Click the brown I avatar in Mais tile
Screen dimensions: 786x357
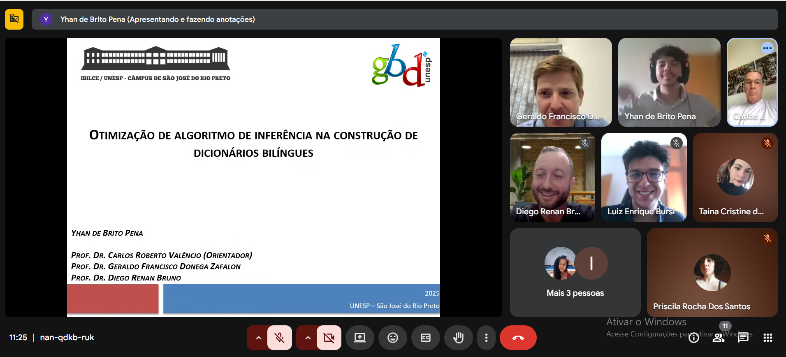point(591,263)
